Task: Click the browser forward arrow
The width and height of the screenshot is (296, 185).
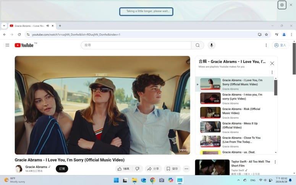Action: 12,34
